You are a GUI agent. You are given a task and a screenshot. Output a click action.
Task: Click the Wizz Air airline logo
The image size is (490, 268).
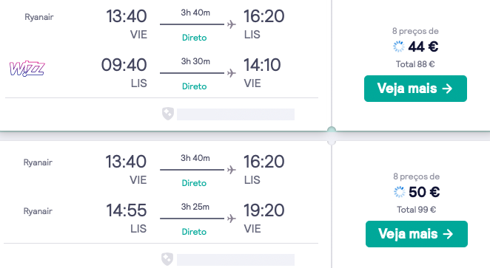click(x=27, y=69)
